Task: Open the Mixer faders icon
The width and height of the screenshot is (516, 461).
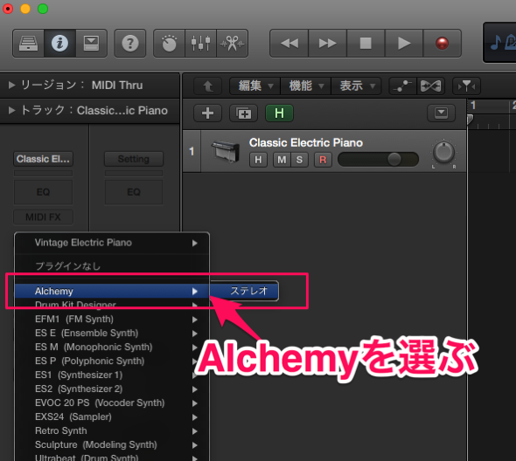Action: [x=200, y=43]
